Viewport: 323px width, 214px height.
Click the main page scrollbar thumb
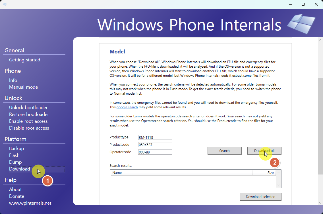pyautogui.click(x=320, y=126)
